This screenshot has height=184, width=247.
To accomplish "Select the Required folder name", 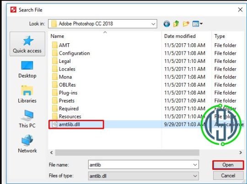I will (69, 109).
